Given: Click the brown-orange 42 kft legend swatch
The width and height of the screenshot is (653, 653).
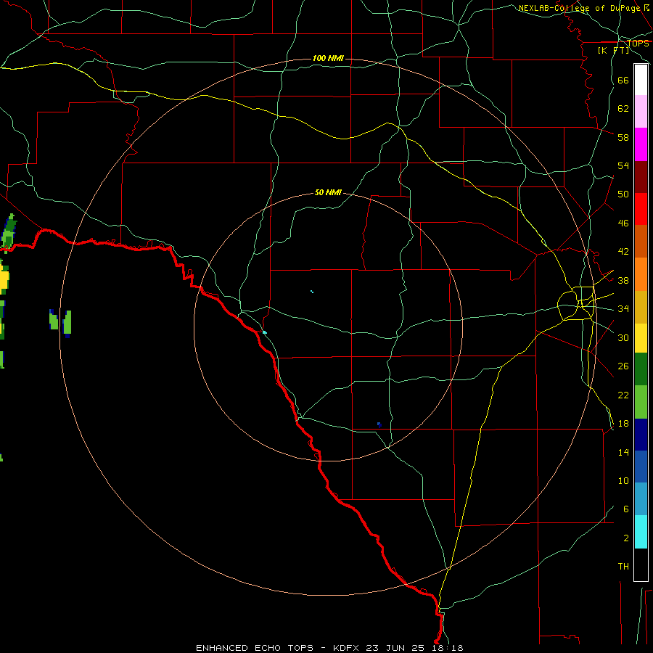Looking at the screenshot, I should 641,242.
